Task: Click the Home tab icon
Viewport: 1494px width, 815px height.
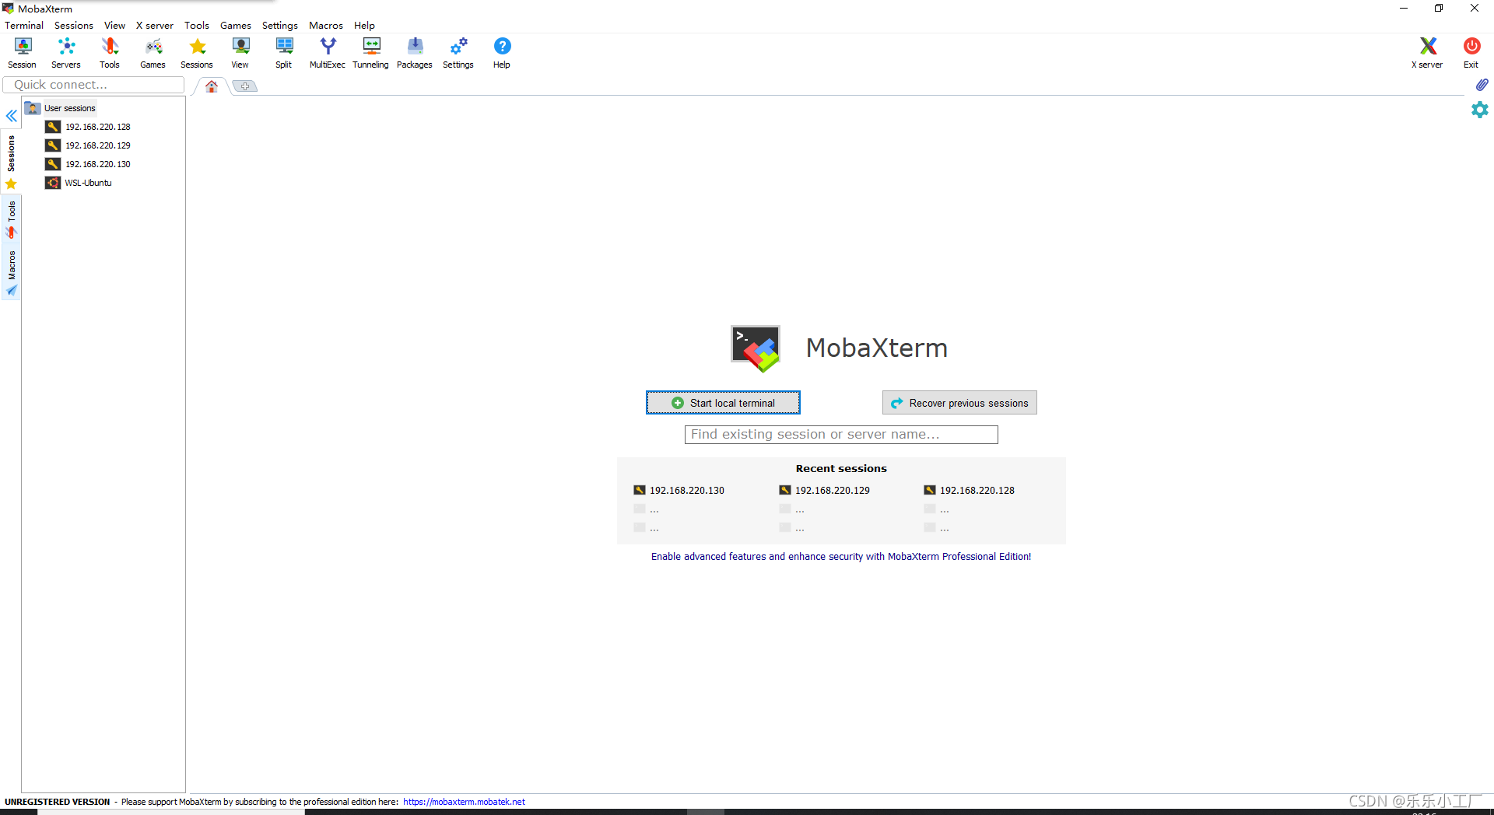Action: [212, 86]
